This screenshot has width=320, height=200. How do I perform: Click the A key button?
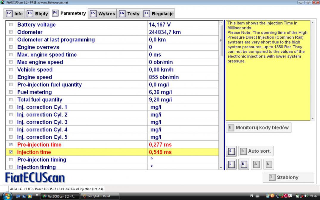[256, 164]
